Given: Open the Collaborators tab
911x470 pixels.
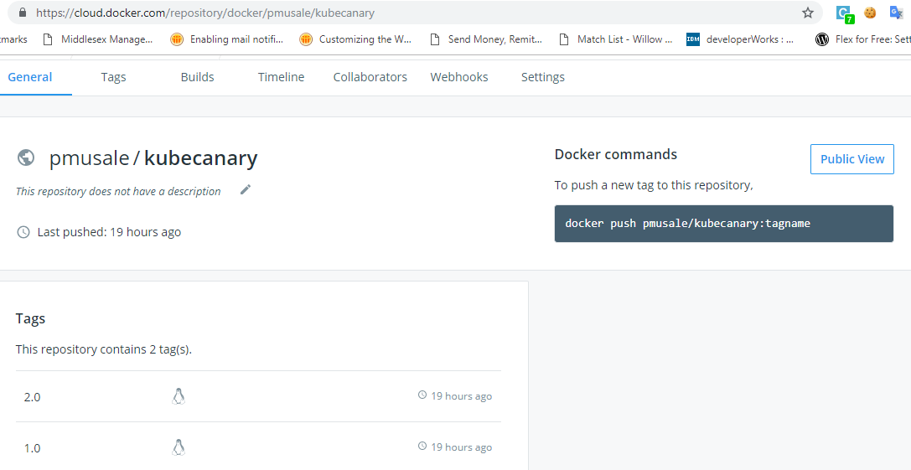Looking at the screenshot, I should 370,77.
